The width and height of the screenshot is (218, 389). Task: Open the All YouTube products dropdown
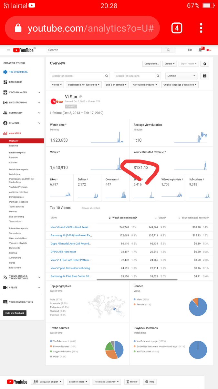point(145,85)
